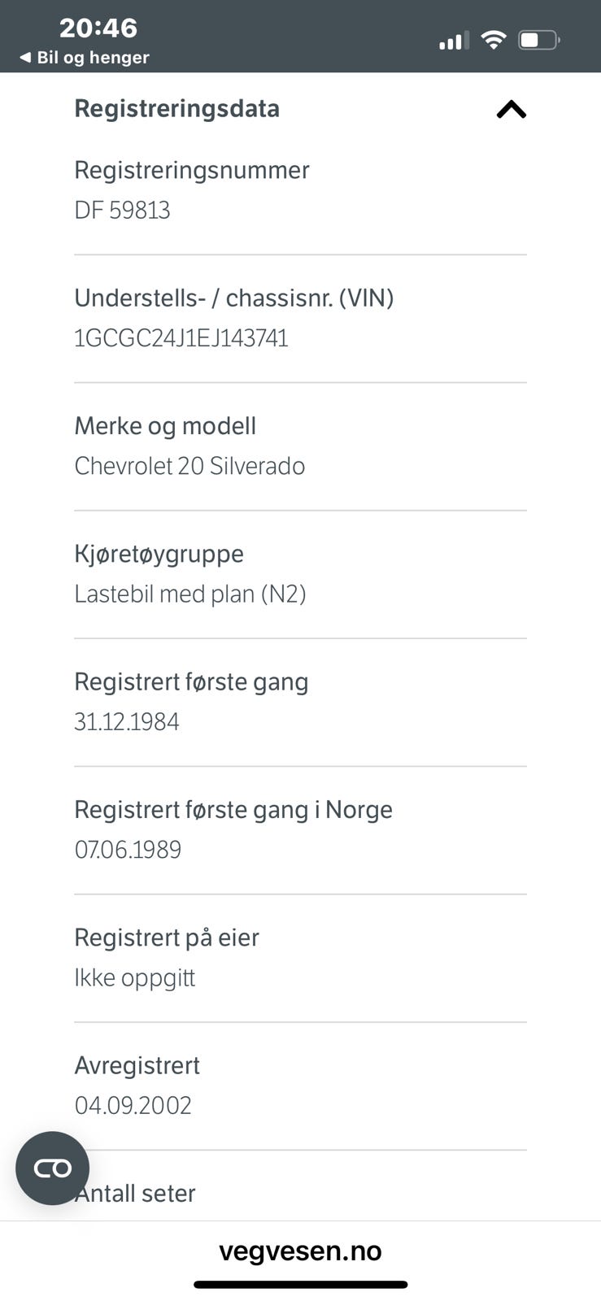This screenshot has width=601, height=1301.
Task: Tap the Norway registration date 07.06.1989
Action: [128, 850]
